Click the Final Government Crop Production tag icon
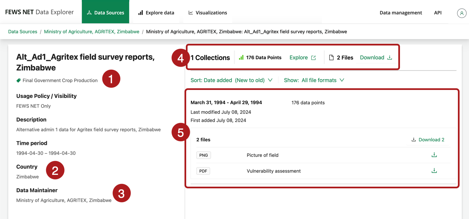The image size is (469, 219). click(x=19, y=81)
